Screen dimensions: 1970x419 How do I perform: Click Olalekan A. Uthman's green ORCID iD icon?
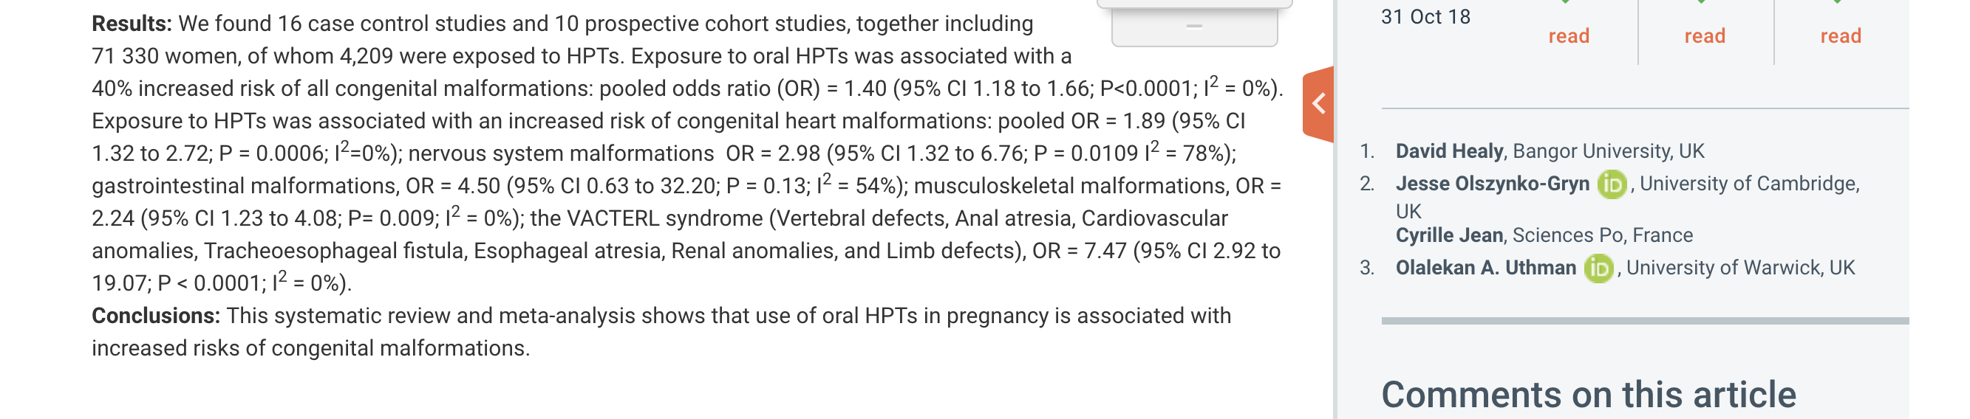[x=1598, y=268]
